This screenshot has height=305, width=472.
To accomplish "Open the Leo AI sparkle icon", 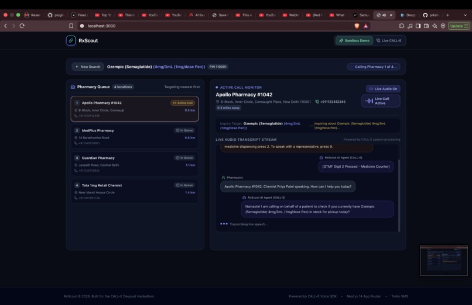I will point(435,26).
